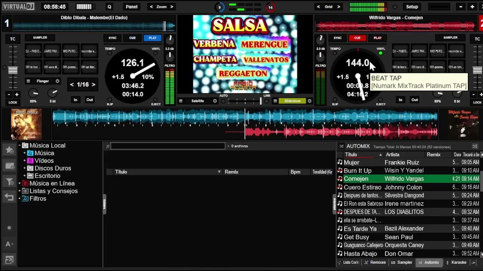
Task: Expand the Filtros tree node
Action: coord(20,198)
